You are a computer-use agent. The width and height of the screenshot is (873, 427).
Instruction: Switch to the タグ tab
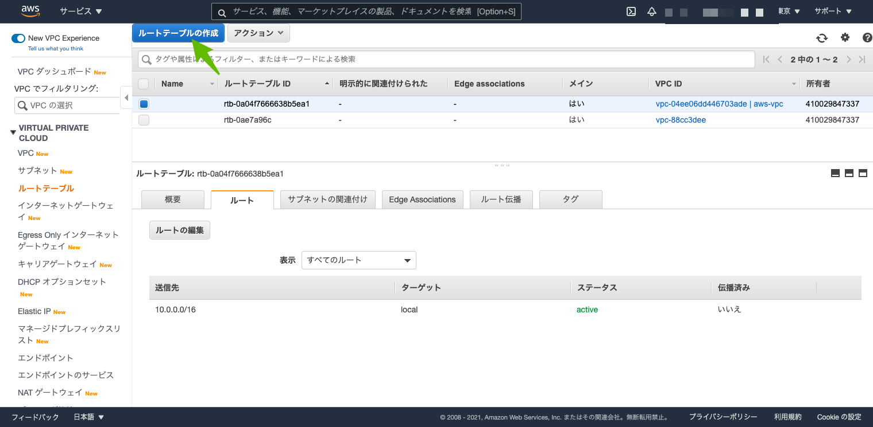[x=571, y=199]
